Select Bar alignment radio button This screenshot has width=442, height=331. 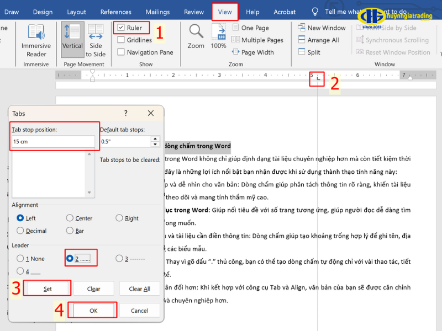70,231
